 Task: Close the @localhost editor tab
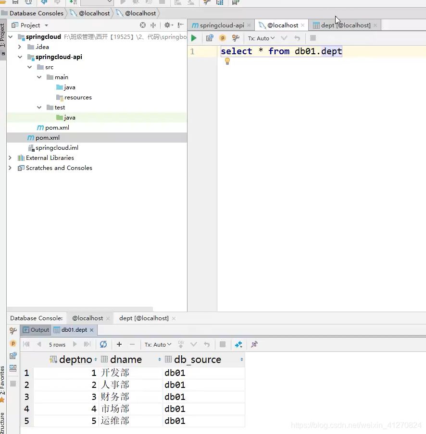tap(302, 25)
